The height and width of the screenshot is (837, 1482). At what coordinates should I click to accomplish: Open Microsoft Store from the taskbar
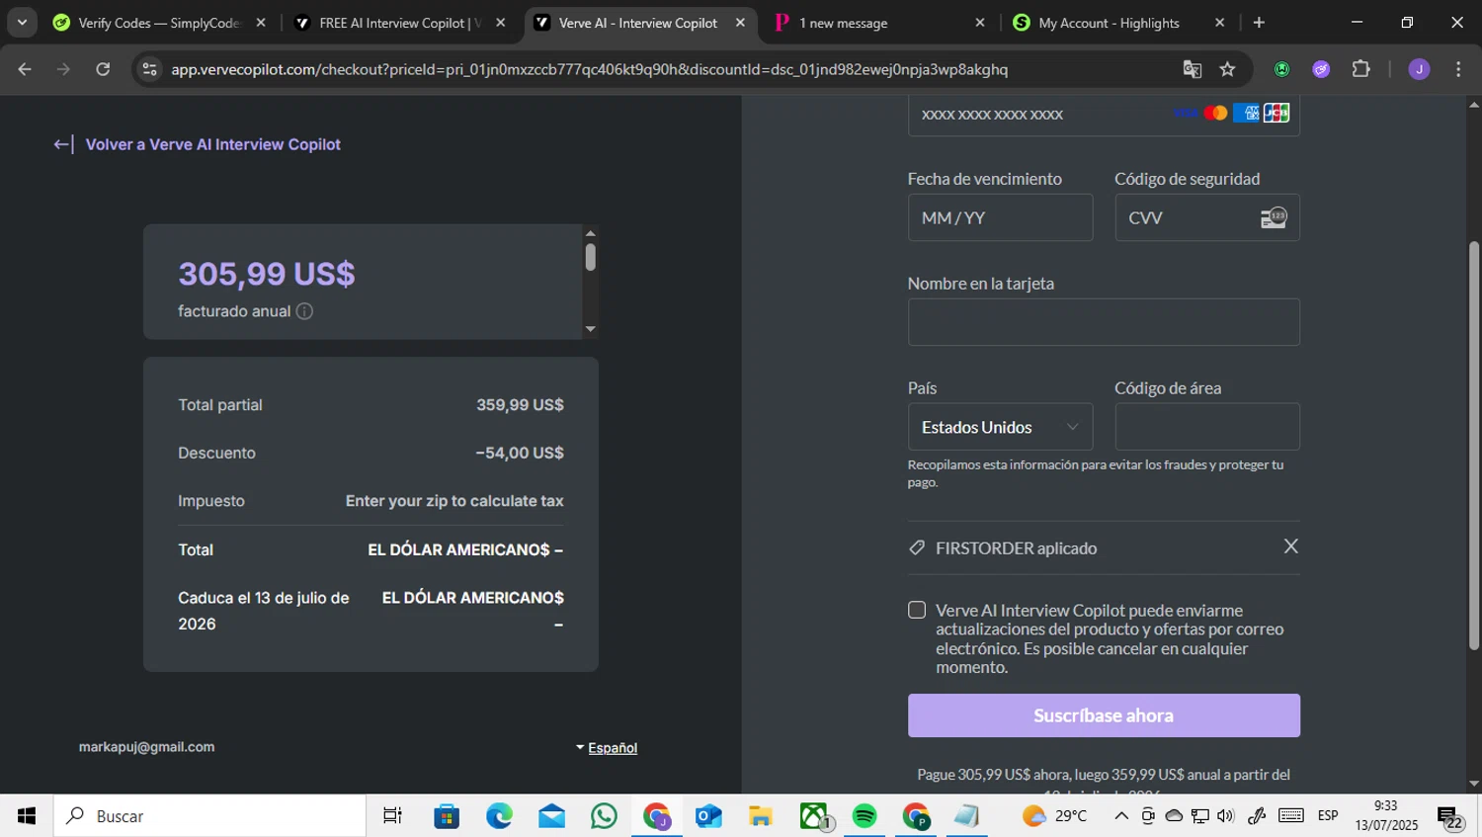tap(447, 816)
